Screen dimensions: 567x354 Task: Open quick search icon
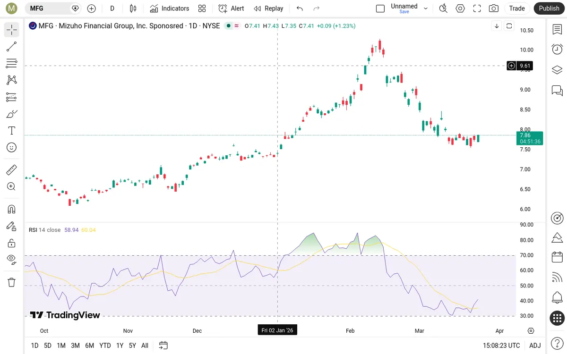[x=443, y=8]
